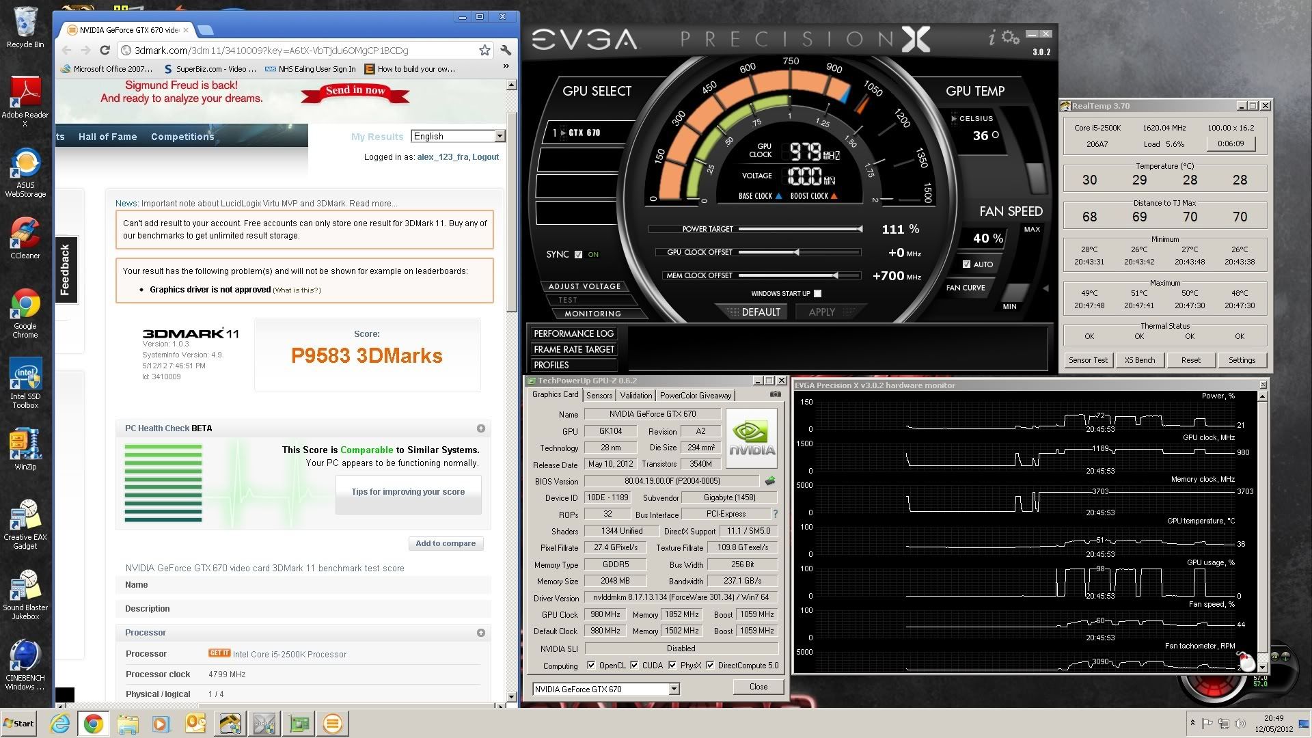
Task: Open Windows Media Player in taskbar
Action: click(x=161, y=724)
